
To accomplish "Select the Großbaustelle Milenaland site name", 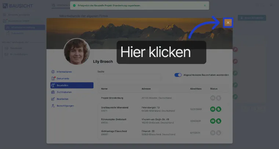I will 115,107.
